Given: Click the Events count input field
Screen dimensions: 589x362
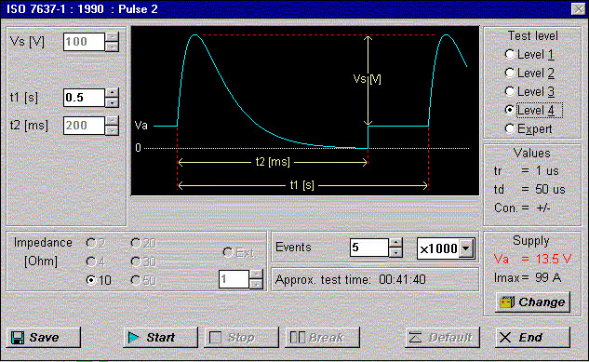Looking at the screenshot, I should click(368, 248).
